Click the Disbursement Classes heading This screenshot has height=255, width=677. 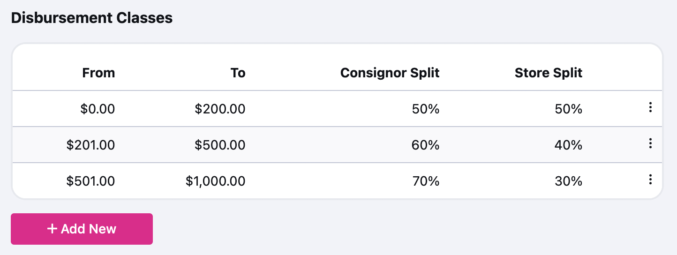tap(92, 18)
